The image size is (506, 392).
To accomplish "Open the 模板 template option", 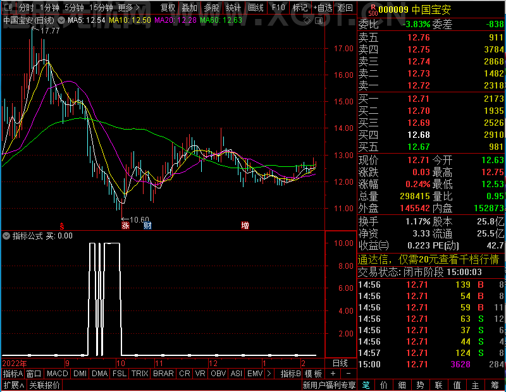I will click(x=313, y=374).
